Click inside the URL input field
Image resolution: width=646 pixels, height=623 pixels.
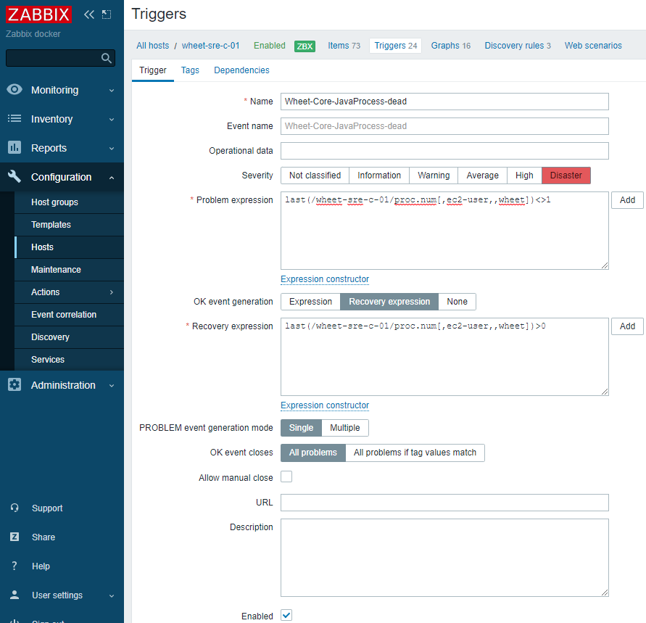click(x=444, y=502)
